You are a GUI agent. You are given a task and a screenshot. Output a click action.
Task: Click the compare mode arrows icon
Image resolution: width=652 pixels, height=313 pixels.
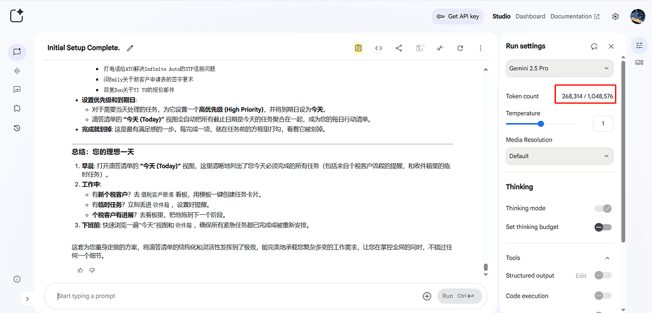click(440, 48)
